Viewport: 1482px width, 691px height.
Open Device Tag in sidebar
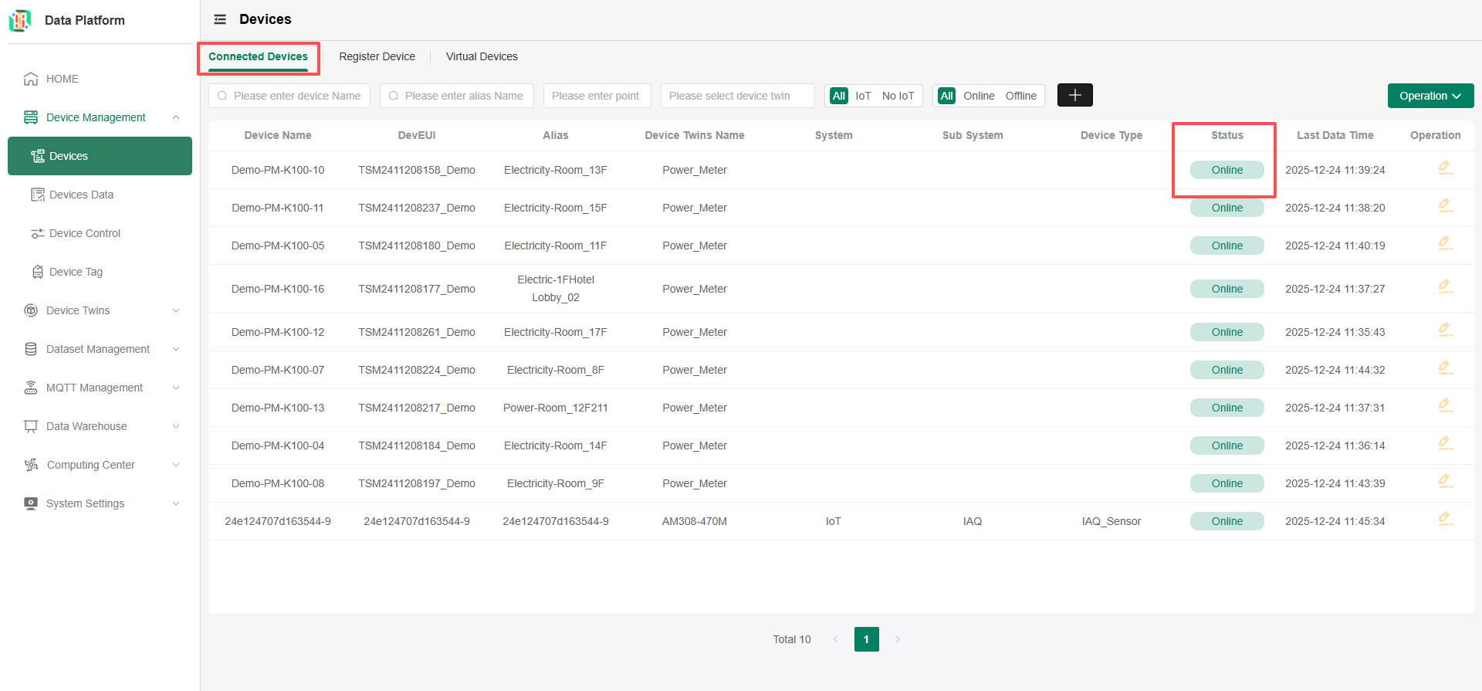click(x=76, y=272)
